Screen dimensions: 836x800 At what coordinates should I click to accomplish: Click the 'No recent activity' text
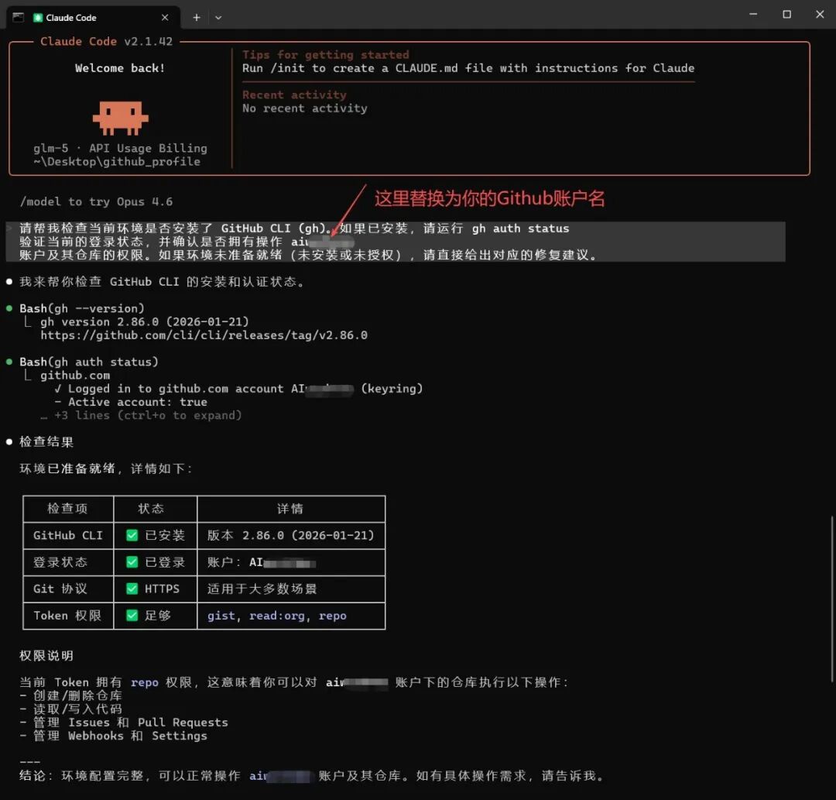304,108
